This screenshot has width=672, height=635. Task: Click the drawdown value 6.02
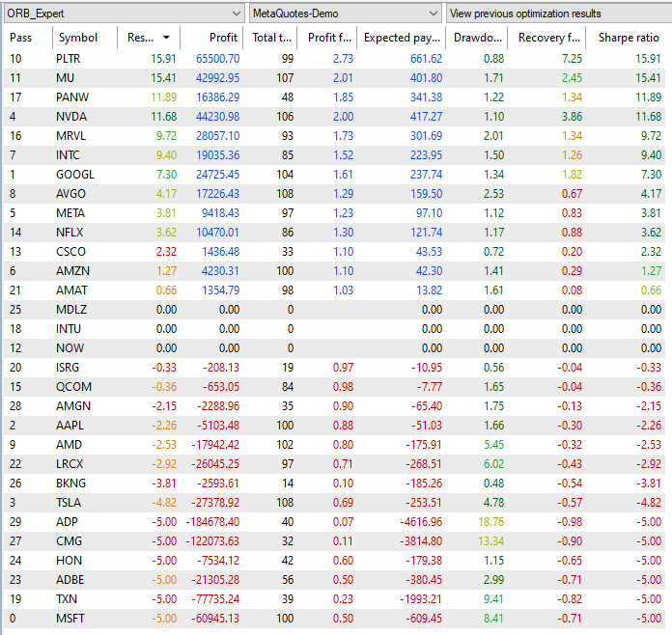coord(494,463)
